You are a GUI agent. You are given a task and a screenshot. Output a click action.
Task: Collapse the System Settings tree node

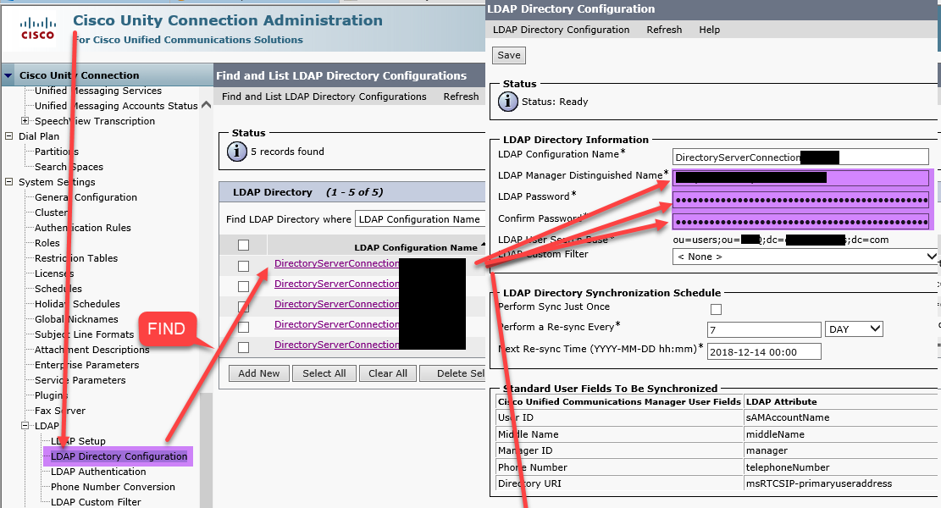click(9, 182)
